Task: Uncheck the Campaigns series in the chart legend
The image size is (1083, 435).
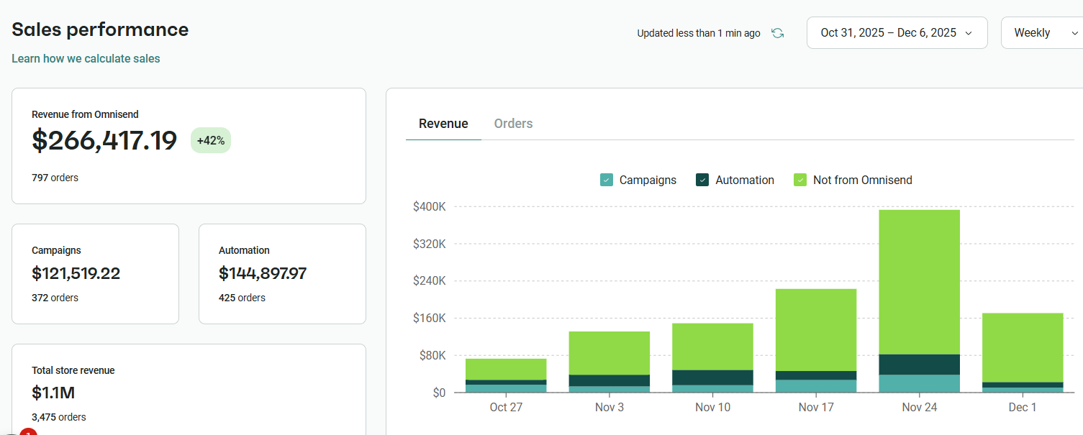Action: coord(607,180)
